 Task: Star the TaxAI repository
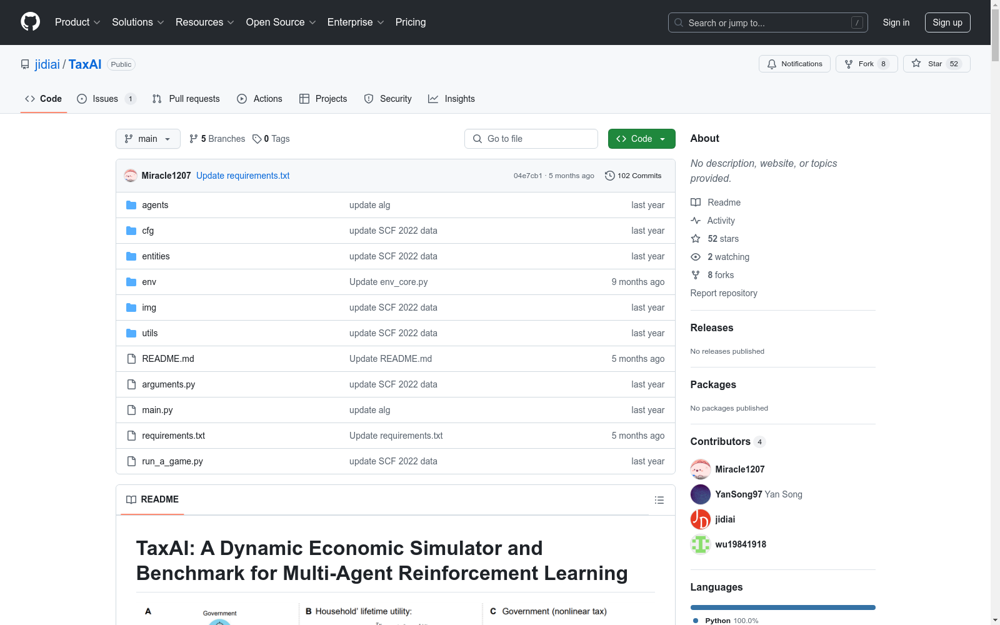click(936, 64)
